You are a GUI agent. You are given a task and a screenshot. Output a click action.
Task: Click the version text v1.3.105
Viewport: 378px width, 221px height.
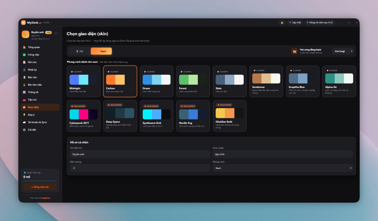(46, 23)
